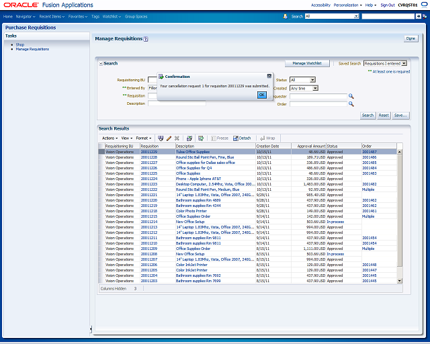Image resolution: width=430 pixels, height=344 pixels.
Task: Open the Order search magnifier icon
Action: (x=351, y=104)
